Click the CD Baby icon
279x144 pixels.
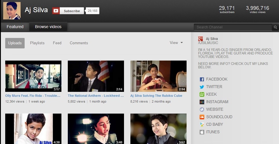[x=202, y=124]
